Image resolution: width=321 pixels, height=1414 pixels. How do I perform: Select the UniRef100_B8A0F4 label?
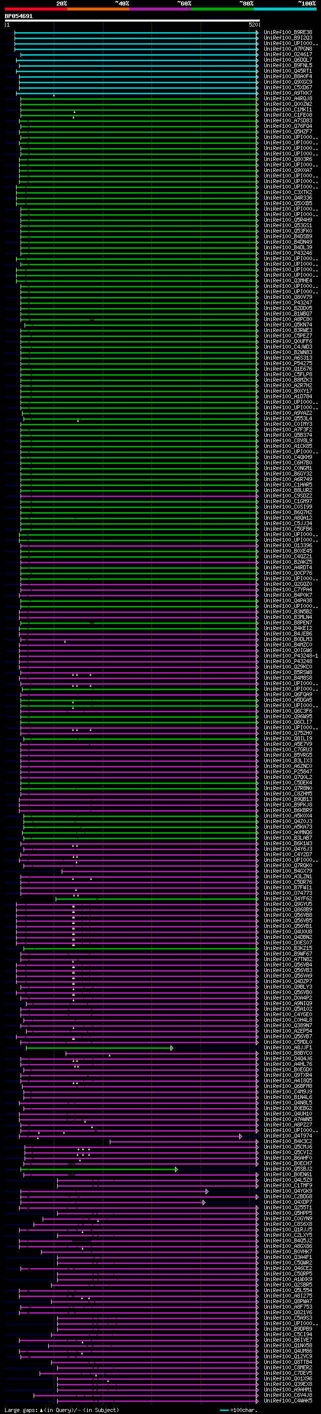[288, 76]
